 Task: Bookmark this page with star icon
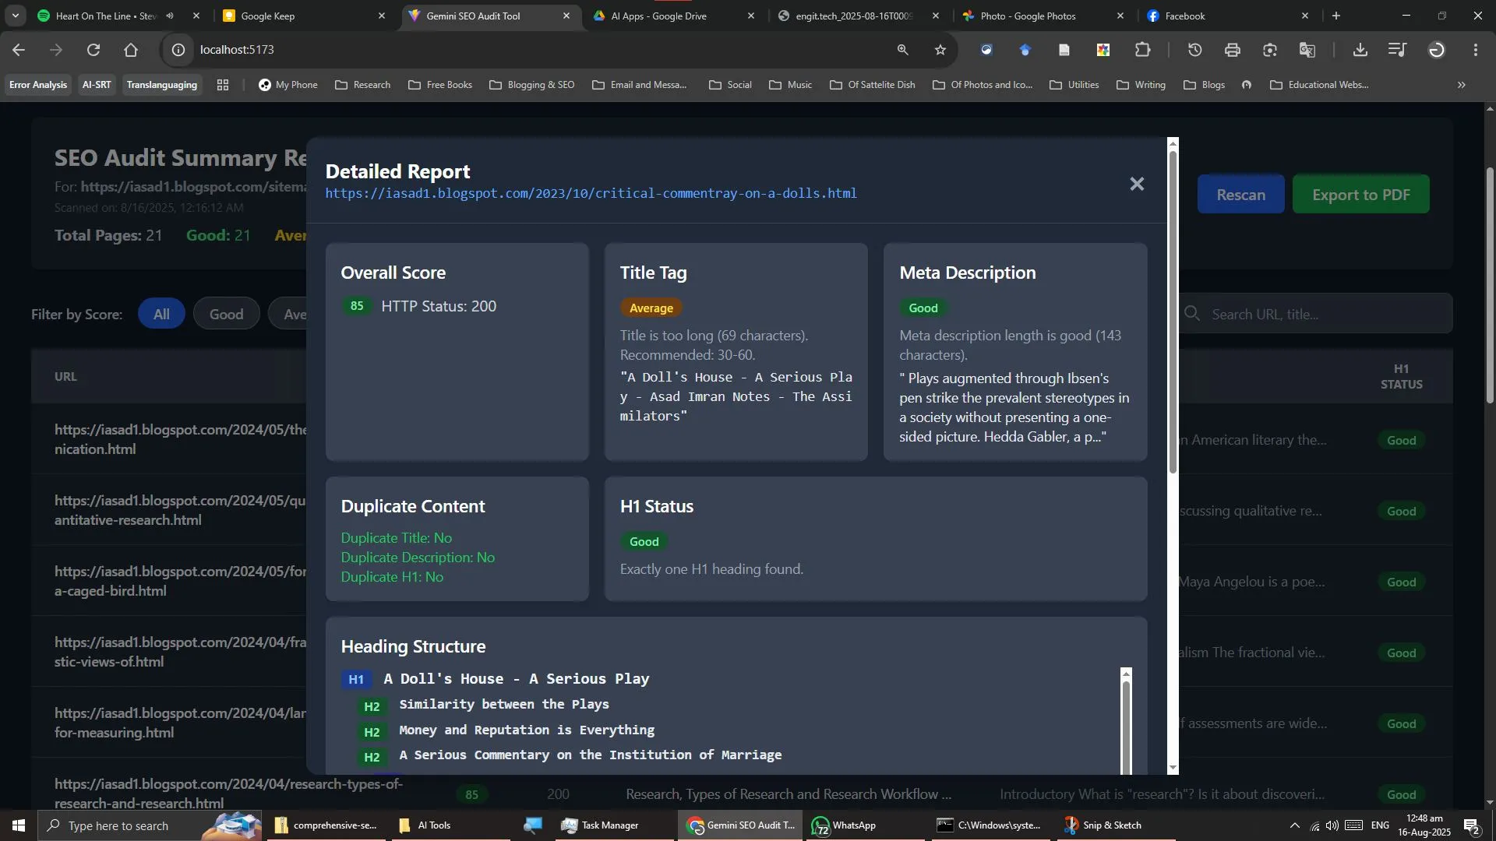pos(940,50)
